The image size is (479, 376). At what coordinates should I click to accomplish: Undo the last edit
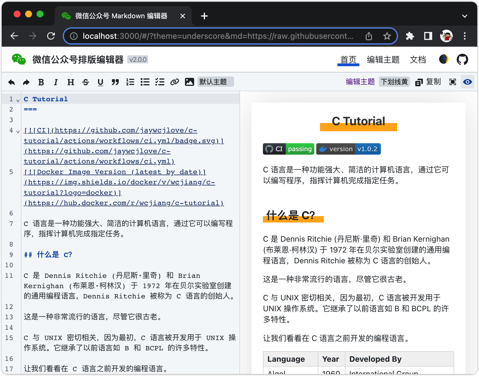click(x=11, y=82)
